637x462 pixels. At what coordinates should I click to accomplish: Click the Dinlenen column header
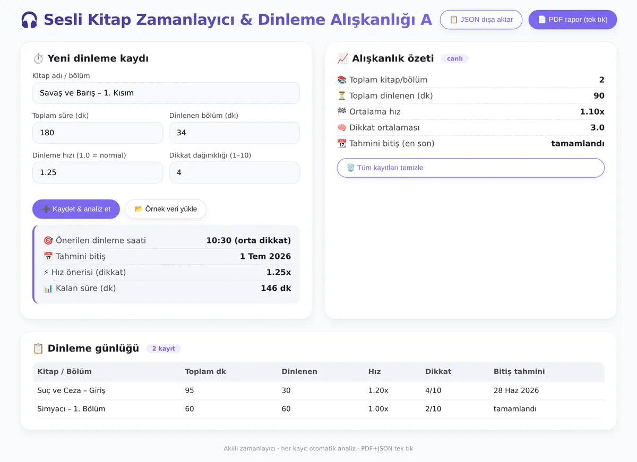(x=299, y=371)
